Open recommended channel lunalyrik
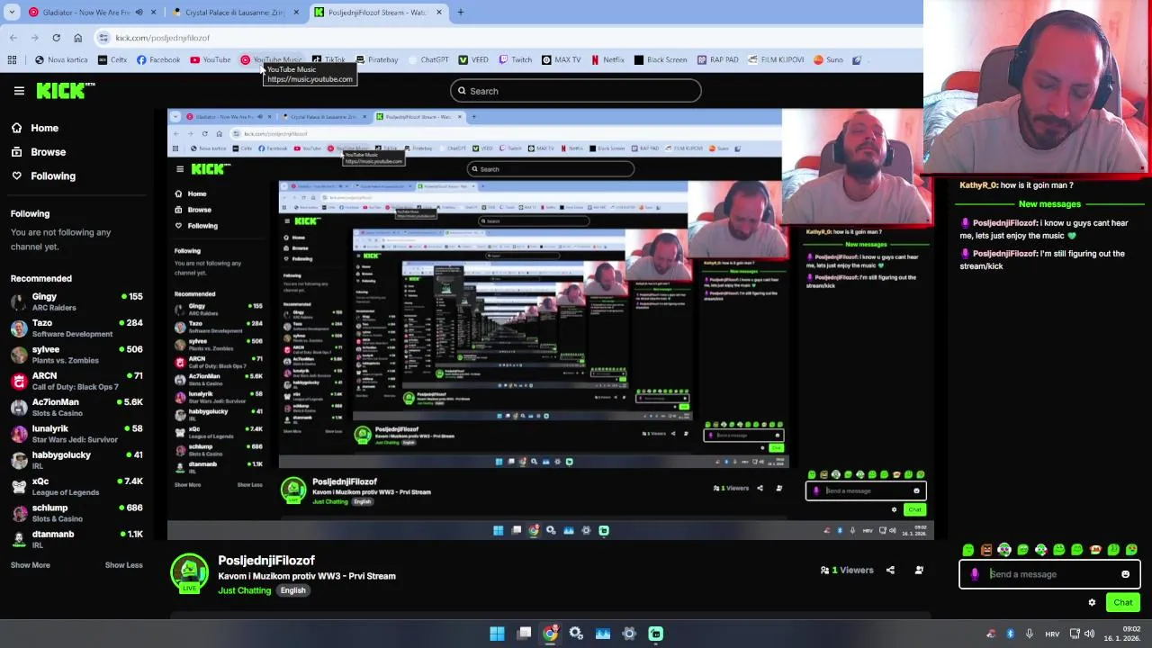 click(76, 434)
